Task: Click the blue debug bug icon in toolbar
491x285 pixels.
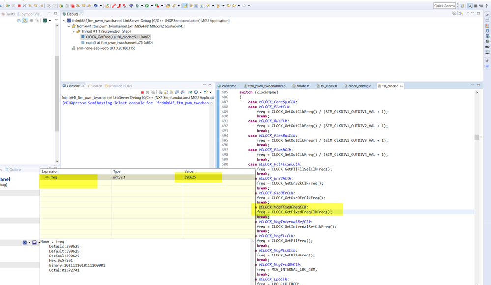Action: coord(131,6)
